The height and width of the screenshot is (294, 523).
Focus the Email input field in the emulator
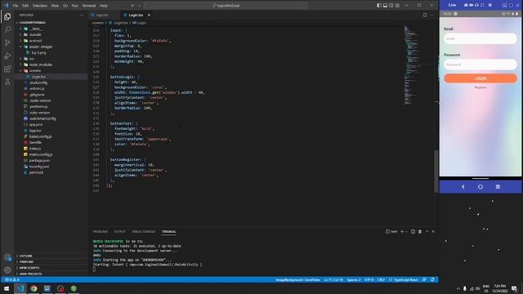click(481, 38)
